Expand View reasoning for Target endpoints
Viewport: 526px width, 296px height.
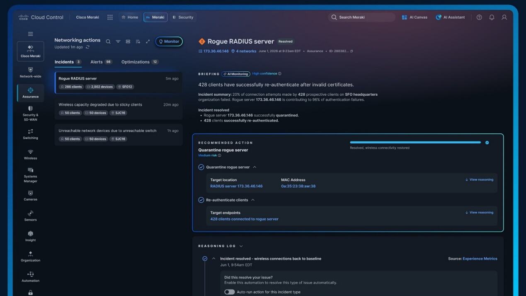(479, 212)
